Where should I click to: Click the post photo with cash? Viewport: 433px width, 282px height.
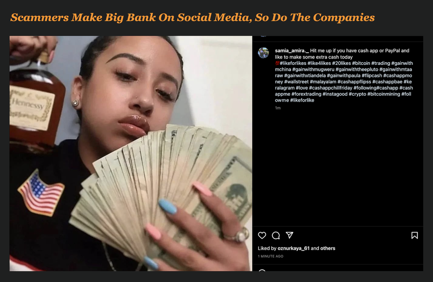click(131, 153)
